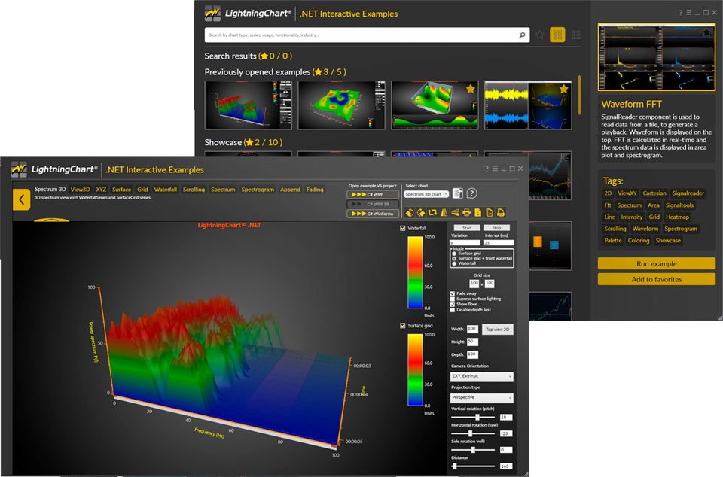Select Surface grid mode radio button
The height and width of the screenshot is (477, 723).
(x=454, y=254)
